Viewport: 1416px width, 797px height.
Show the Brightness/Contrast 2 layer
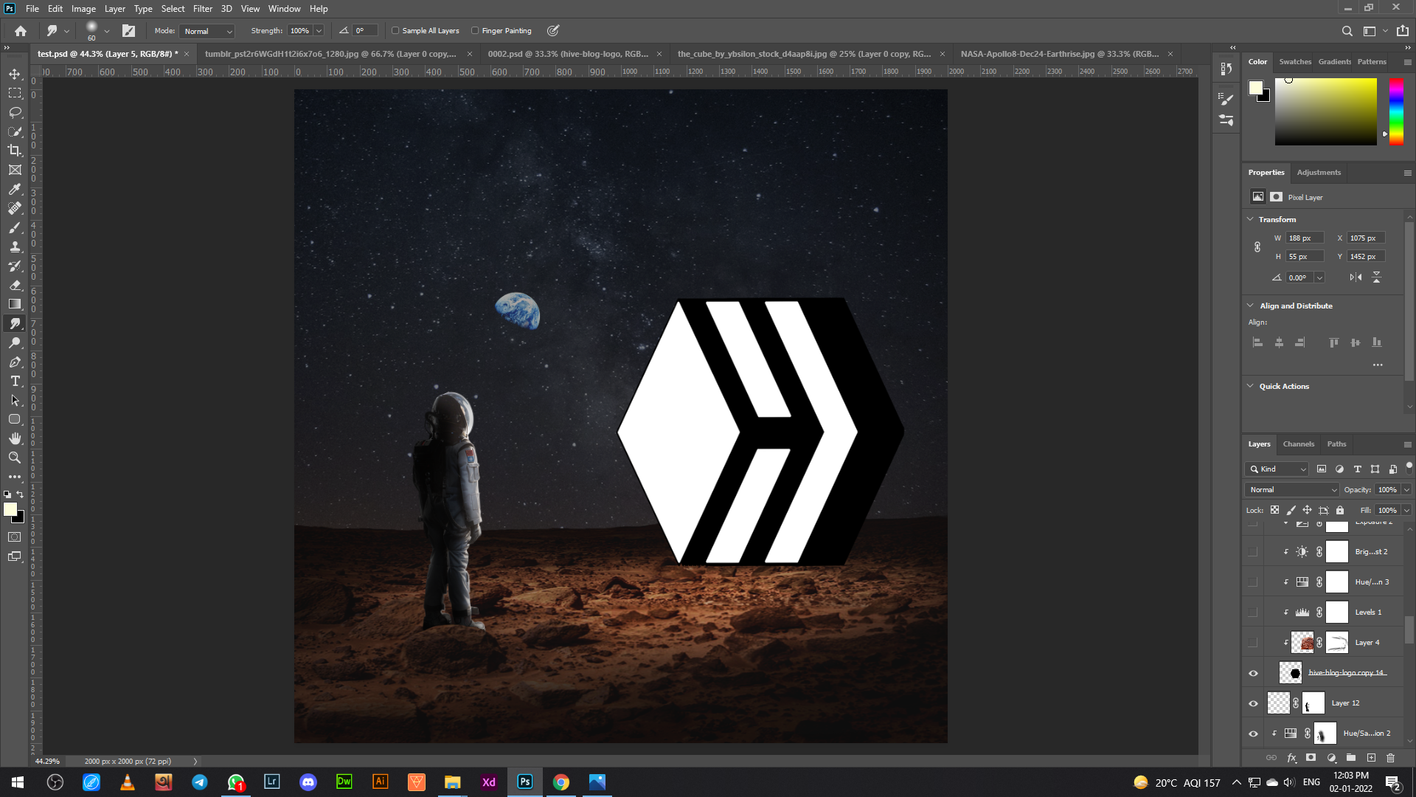pyautogui.click(x=1253, y=552)
